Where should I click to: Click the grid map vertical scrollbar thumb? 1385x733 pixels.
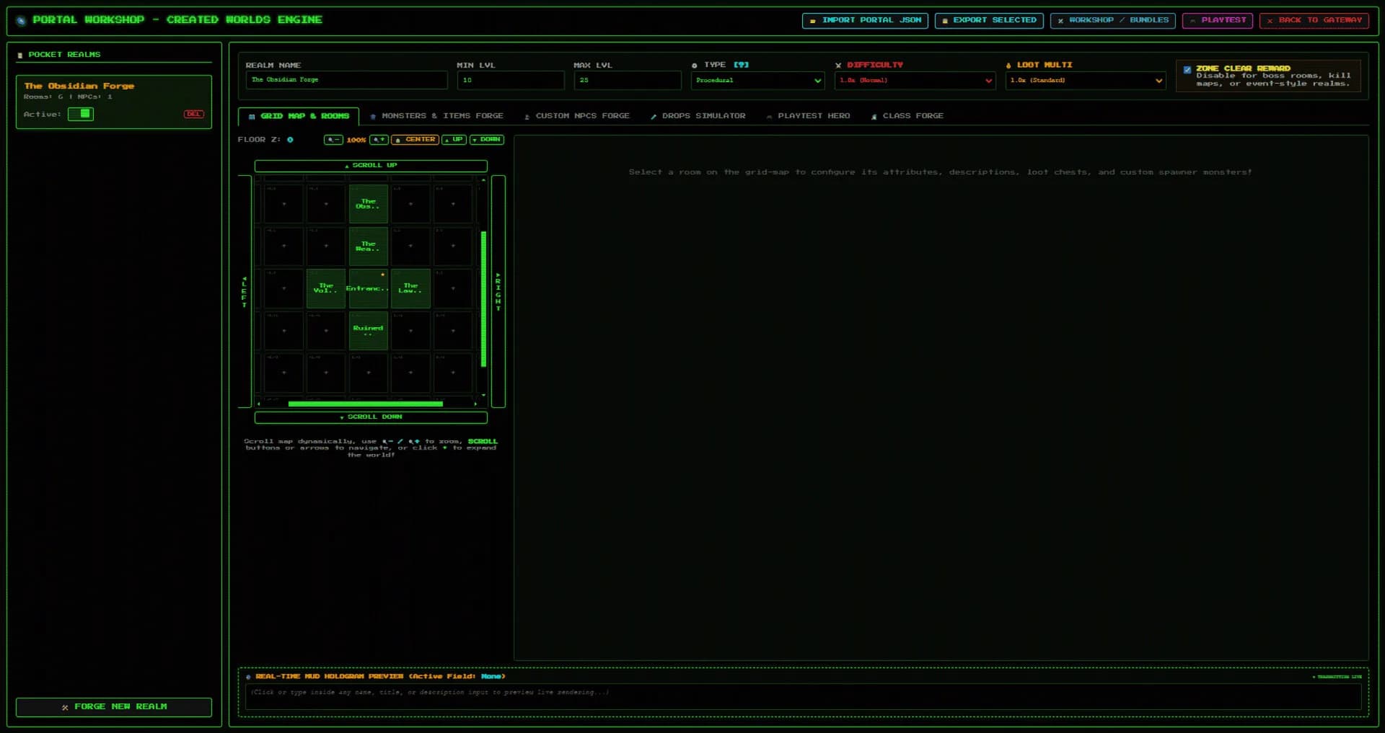tap(483, 299)
